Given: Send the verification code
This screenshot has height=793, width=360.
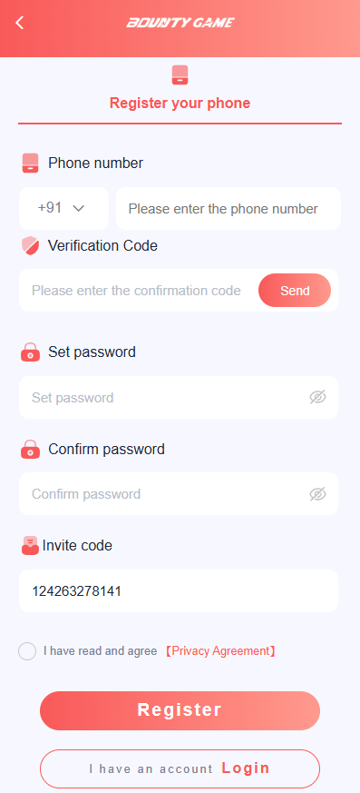Looking at the screenshot, I should [295, 291].
